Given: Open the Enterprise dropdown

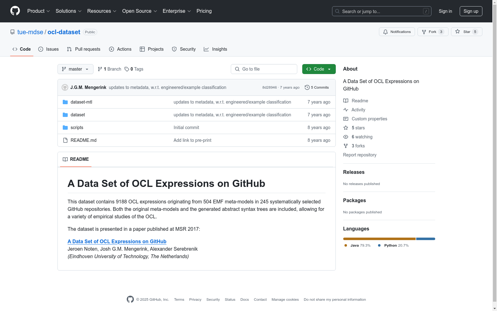Looking at the screenshot, I should point(177,11).
